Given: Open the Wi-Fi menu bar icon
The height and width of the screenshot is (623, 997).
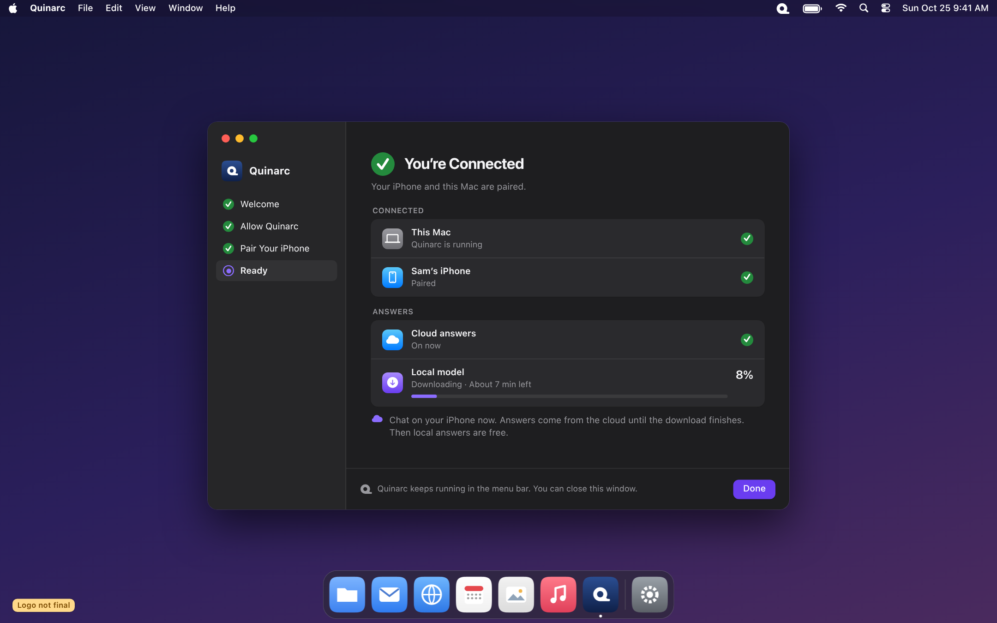Looking at the screenshot, I should [x=841, y=8].
